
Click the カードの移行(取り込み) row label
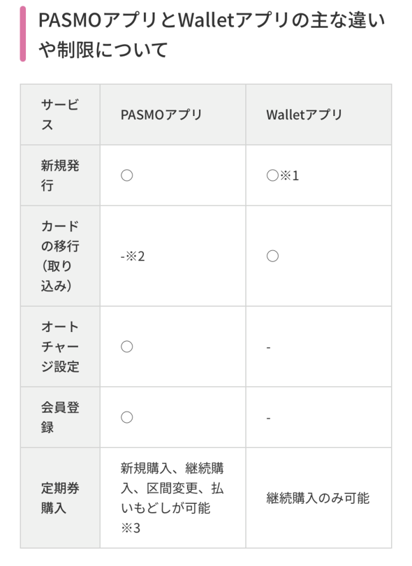(60, 256)
